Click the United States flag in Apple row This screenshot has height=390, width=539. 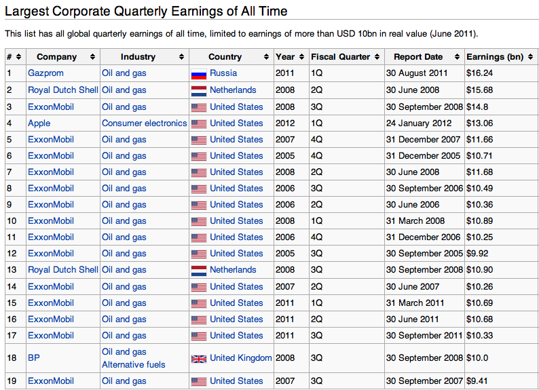click(198, 123)
